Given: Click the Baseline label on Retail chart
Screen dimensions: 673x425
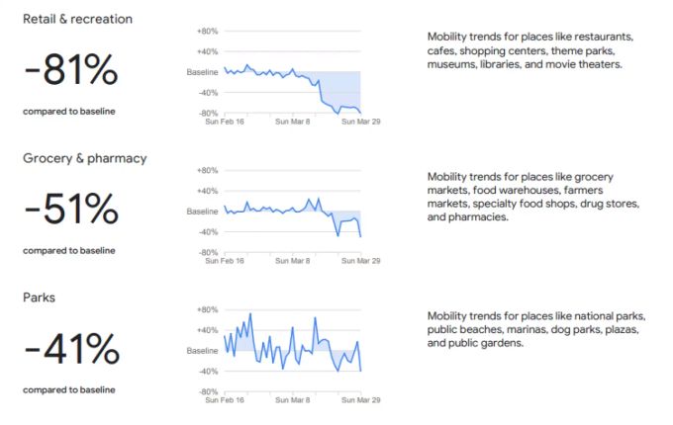Looking at the screenshot, I should 202,72.
